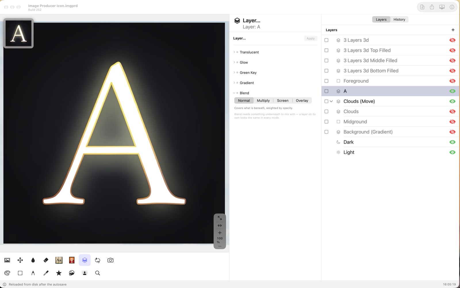Screen dimensions: 460x288
Task: Expand the Gradient section
Action: (234, 83)
